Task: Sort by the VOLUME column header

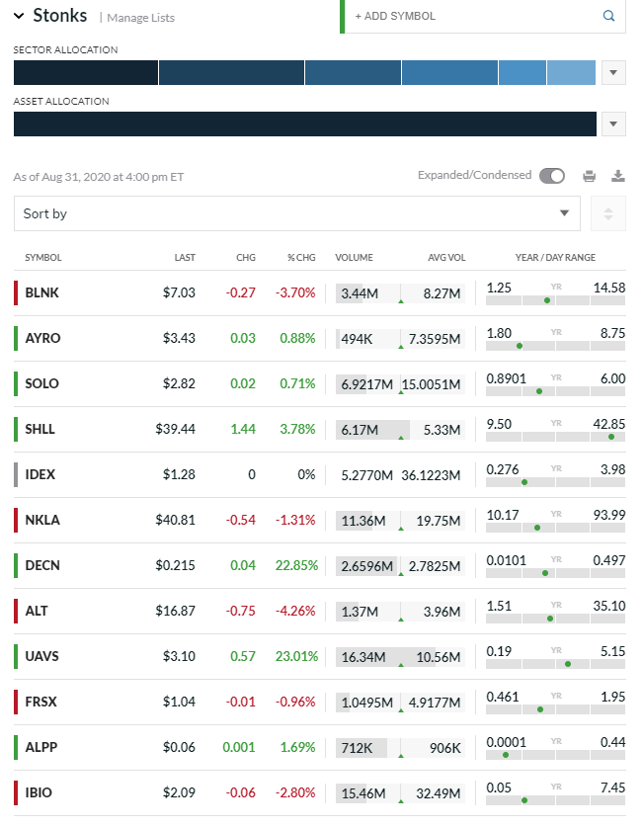Action: 354,258
